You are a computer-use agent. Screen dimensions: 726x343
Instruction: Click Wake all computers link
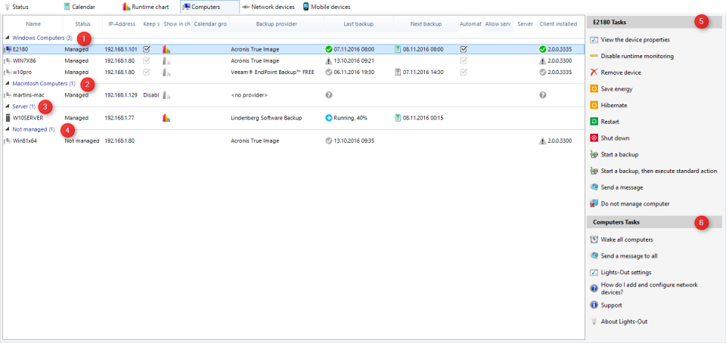tap(626, 239)
